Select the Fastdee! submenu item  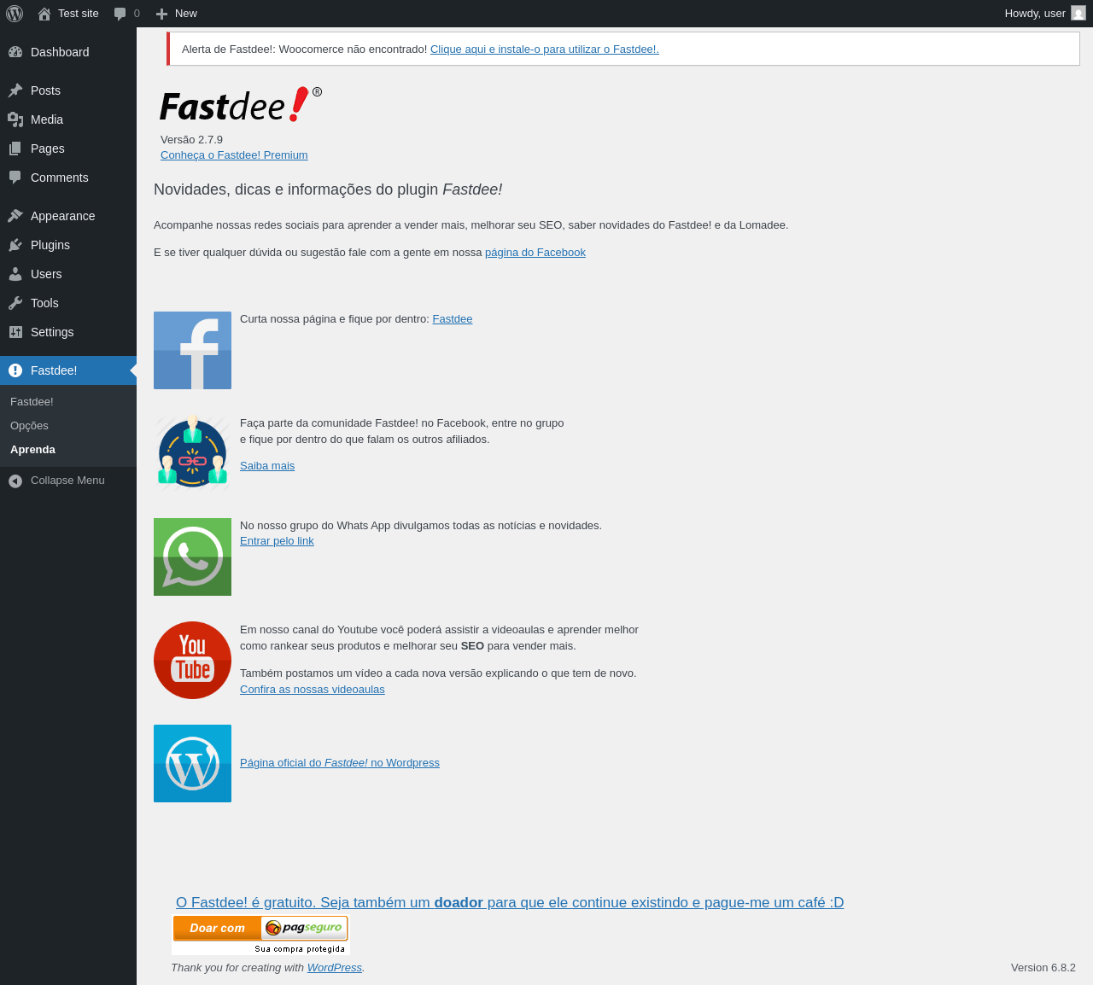pyautogui.click(x=32, y=401)
